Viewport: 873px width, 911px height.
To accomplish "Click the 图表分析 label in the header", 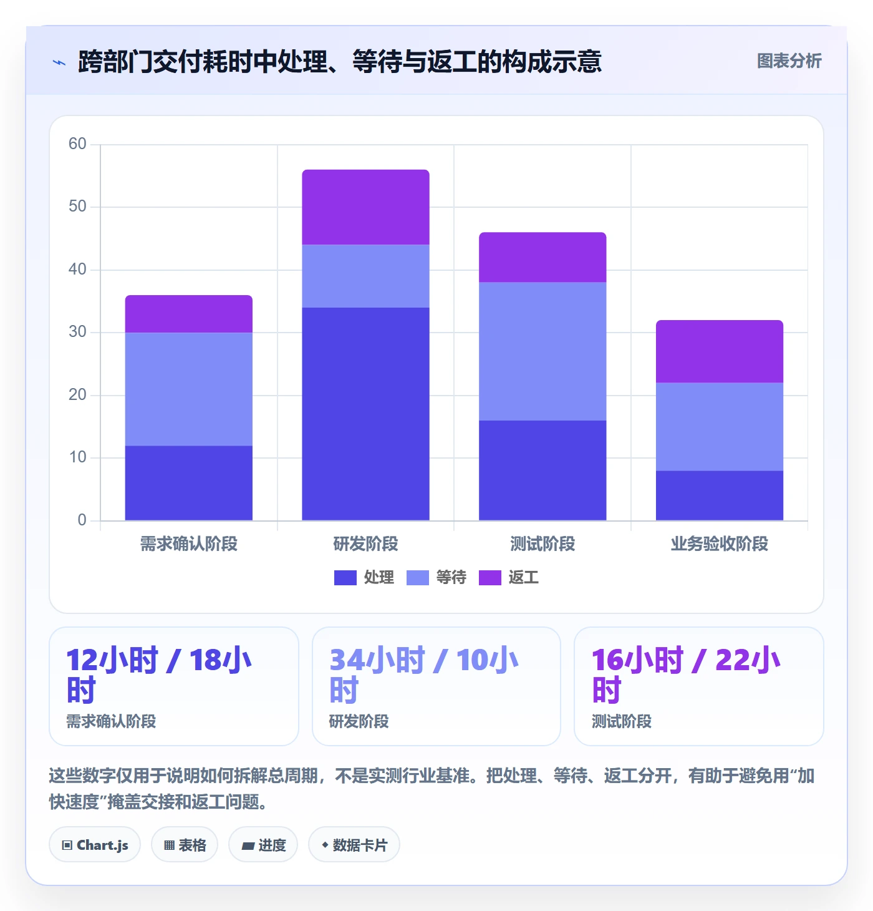I will (x=789, y=61).
